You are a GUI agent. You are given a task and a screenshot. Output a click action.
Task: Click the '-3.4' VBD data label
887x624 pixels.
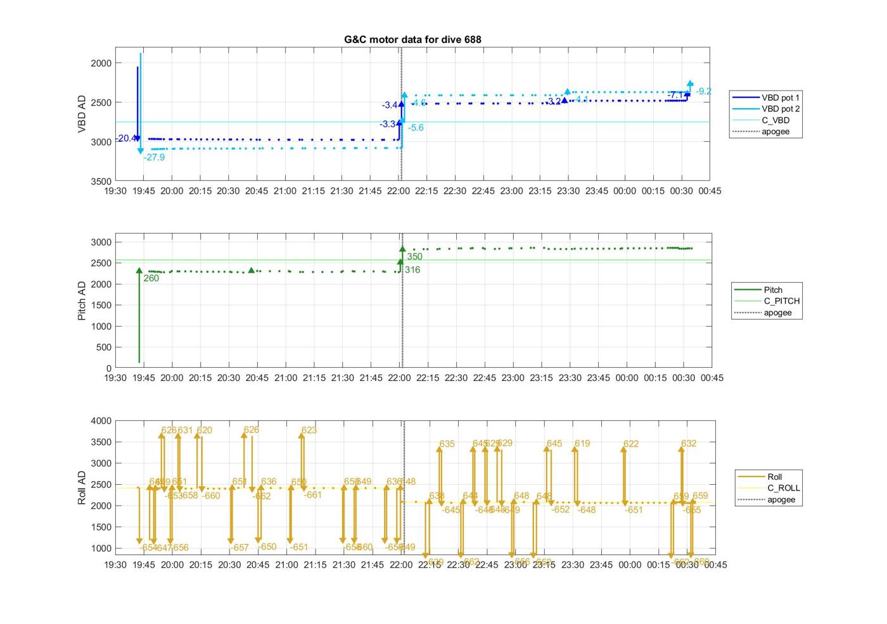(x=390, y=105)
